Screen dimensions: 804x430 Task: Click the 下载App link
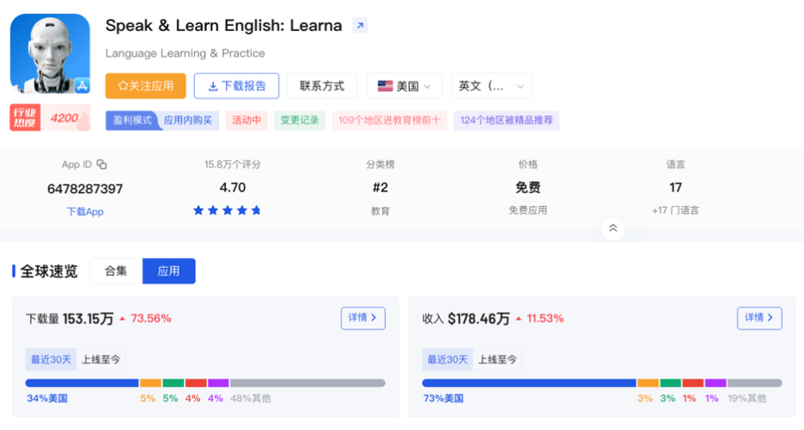85,211
